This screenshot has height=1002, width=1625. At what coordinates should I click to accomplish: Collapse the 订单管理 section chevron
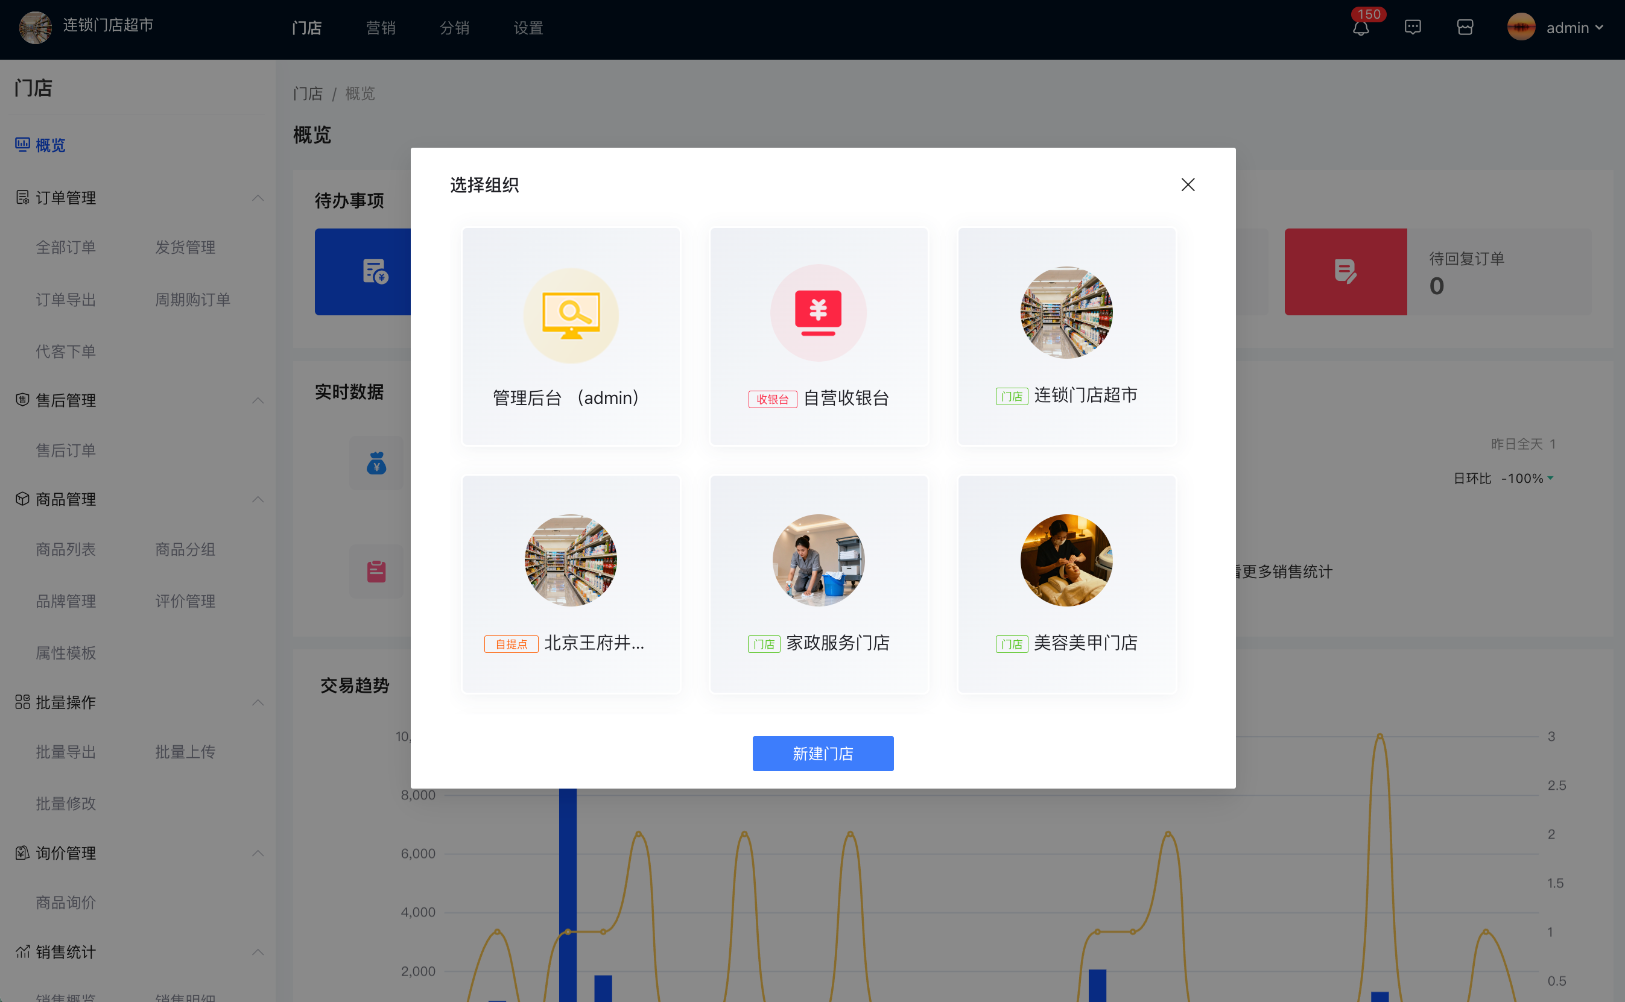point(258,198)
